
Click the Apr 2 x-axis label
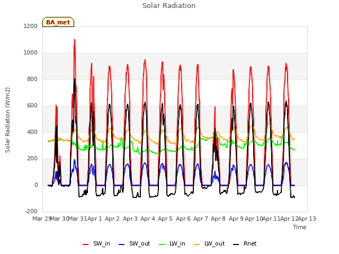(112, 219)
